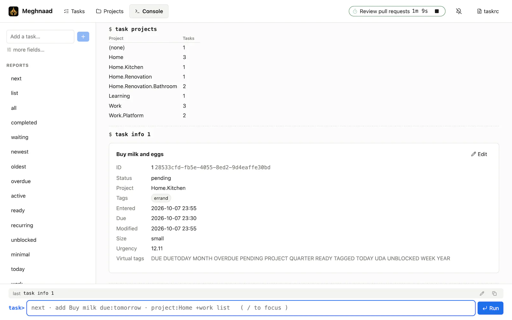Open the active report

click(x=18, y=196)
